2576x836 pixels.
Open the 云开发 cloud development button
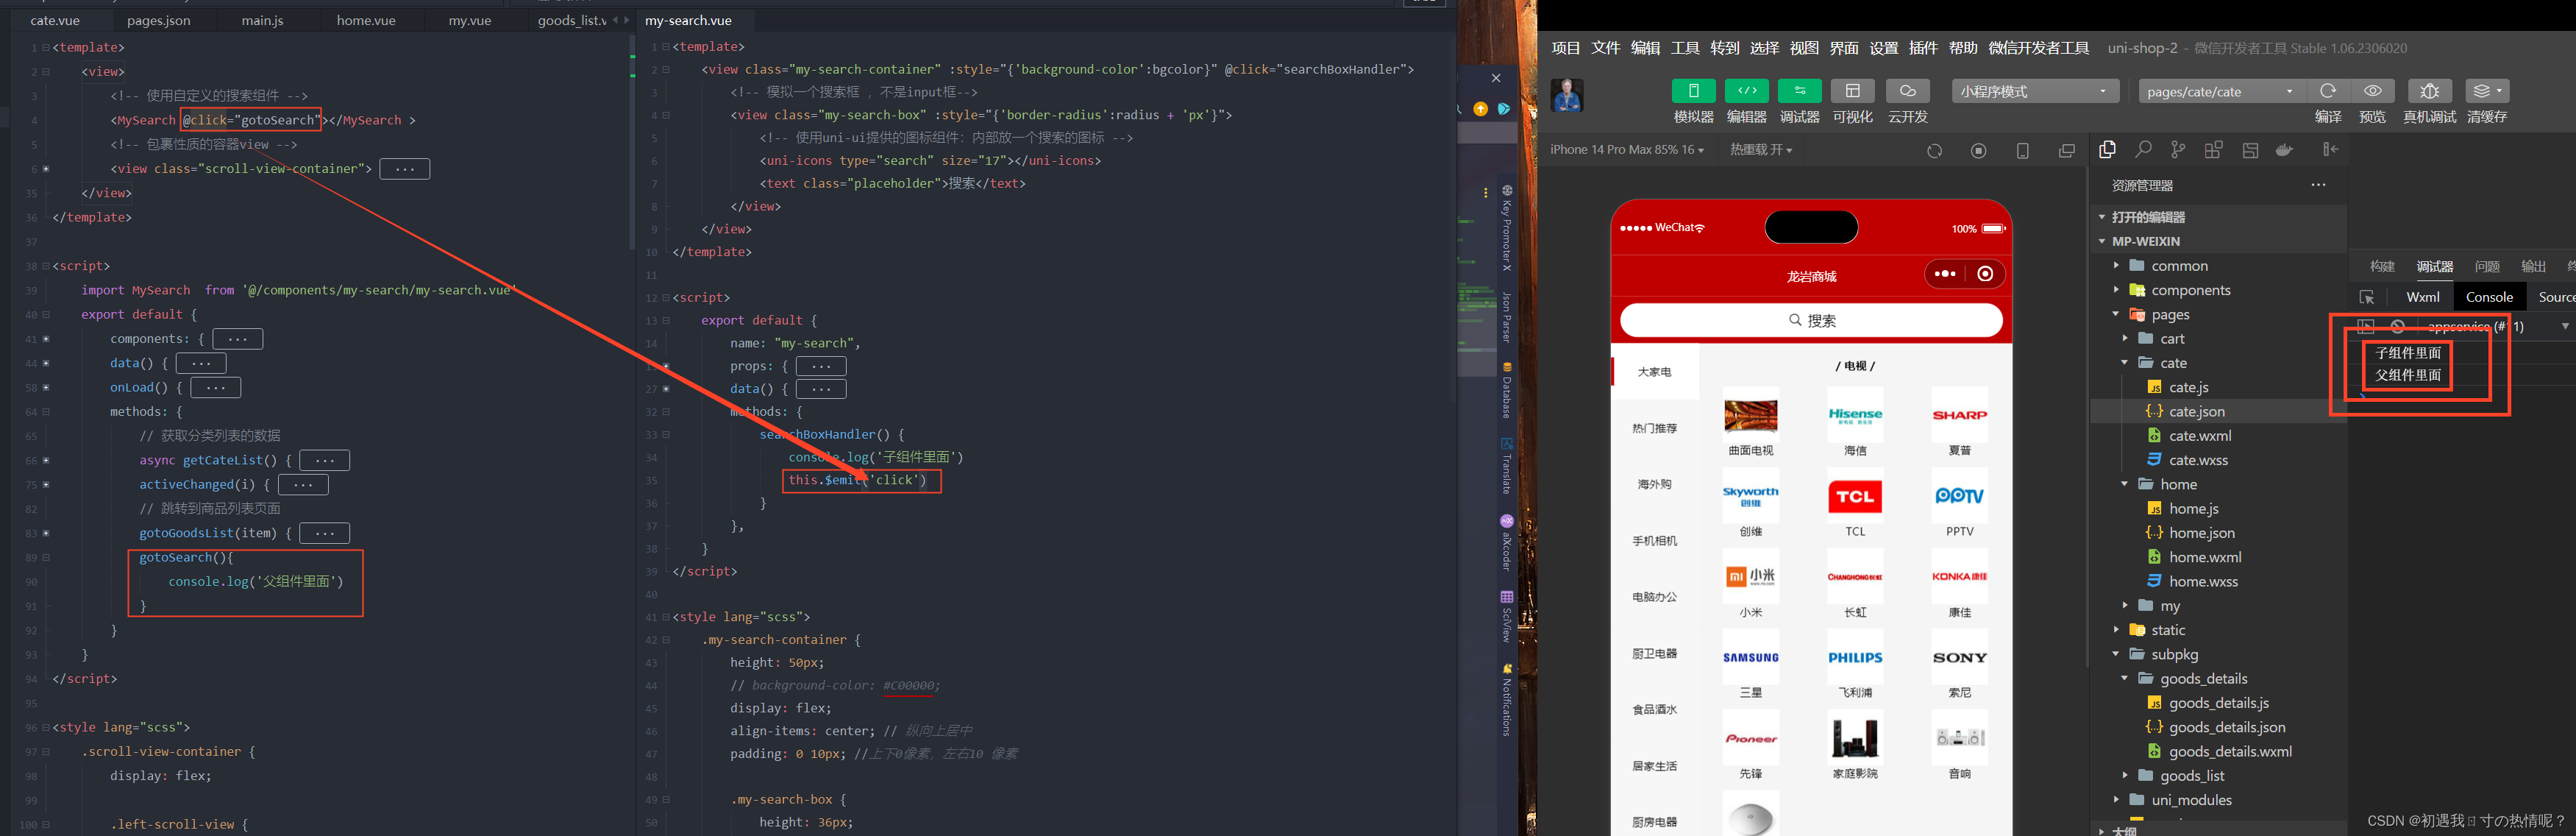[x=1907, y=91]
